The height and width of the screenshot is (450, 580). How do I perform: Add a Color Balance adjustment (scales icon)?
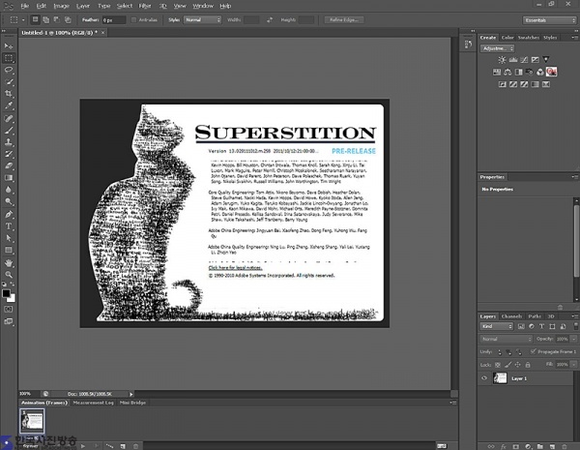coord(507,72)
